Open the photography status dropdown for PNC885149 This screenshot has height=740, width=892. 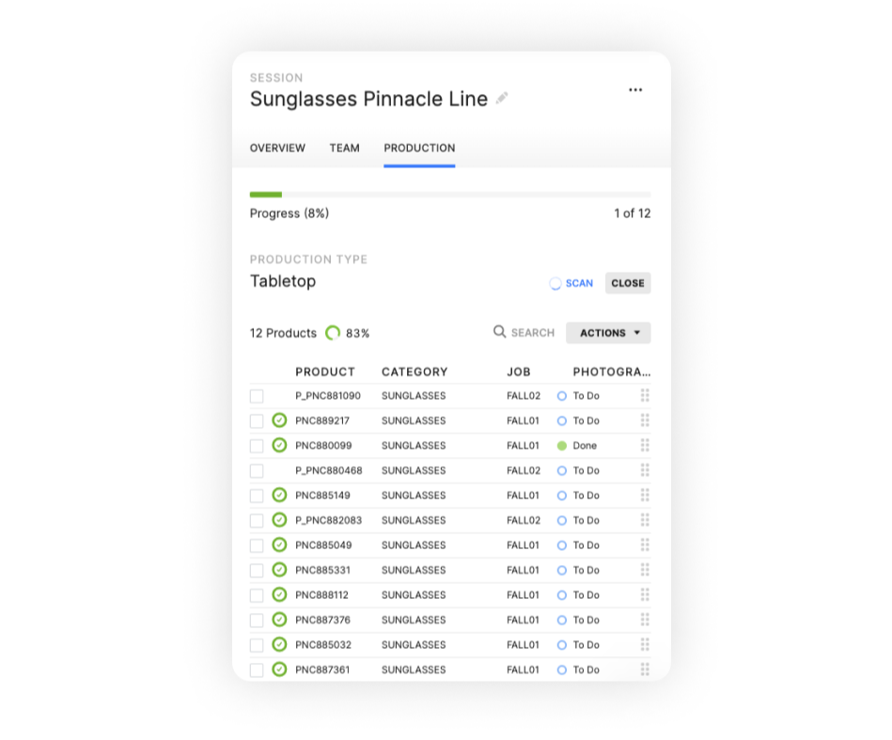[x=580, y=496]
